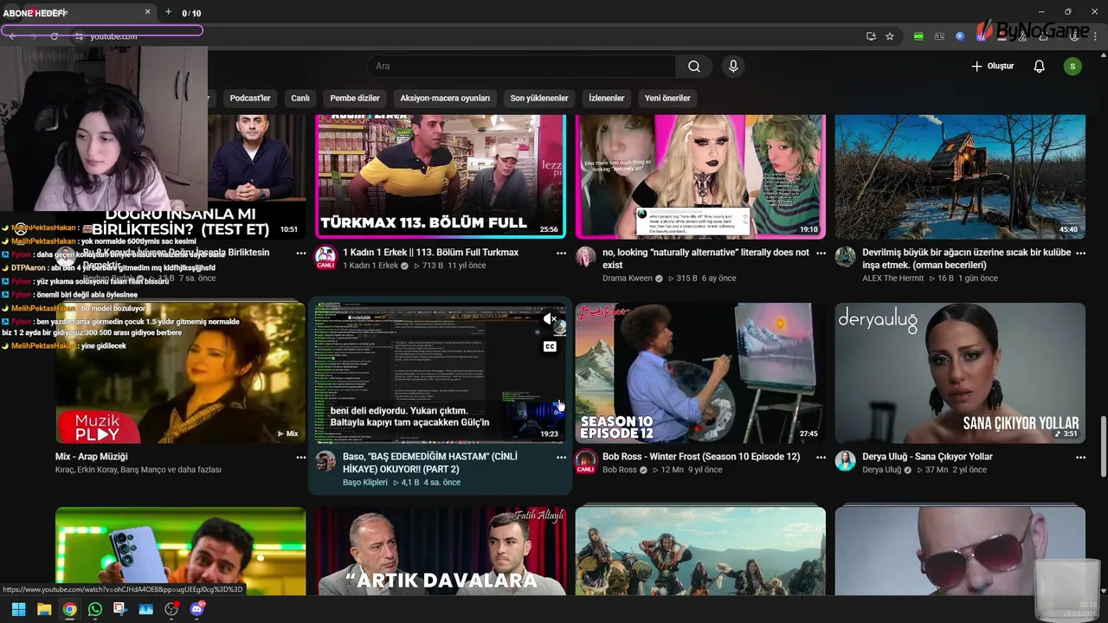1108x623 pixels.
Task: Open options menu for Doğru İnsanla Birliktesin video
Action: (301, 254)
